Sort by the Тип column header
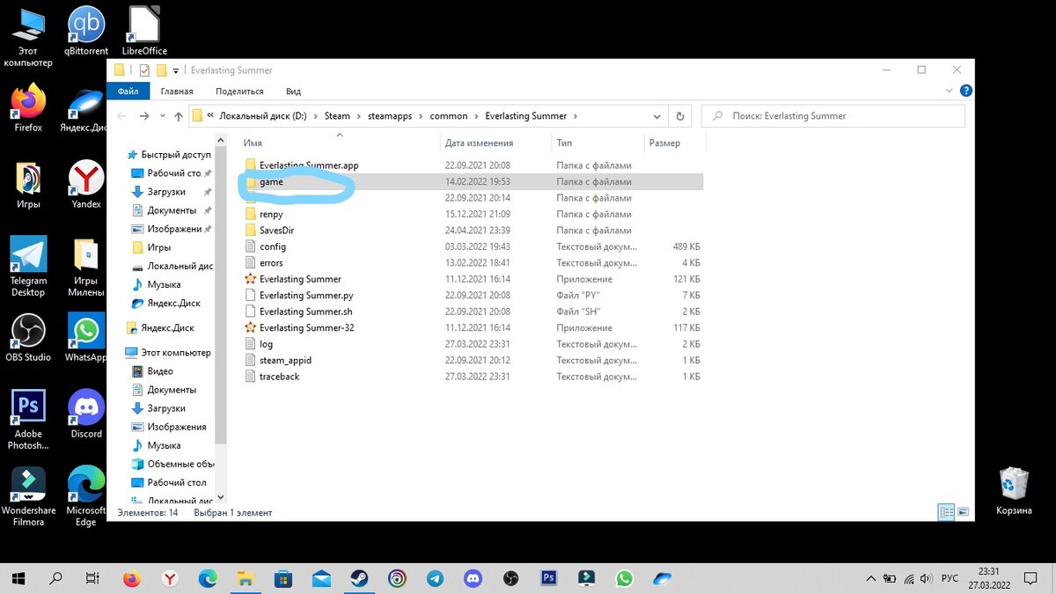Image resolution: width=1056 pixels, height=594 pixels. pos(598,143)
